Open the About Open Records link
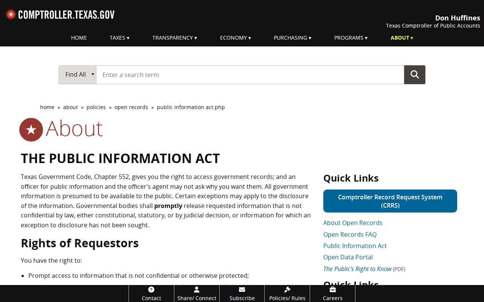 click(x=353, y=223)
